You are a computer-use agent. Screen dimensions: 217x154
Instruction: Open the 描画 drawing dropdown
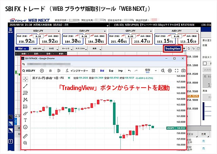tap(95, 49)
